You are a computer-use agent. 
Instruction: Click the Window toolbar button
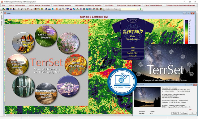pyautogui.click(x=108, y=9)
